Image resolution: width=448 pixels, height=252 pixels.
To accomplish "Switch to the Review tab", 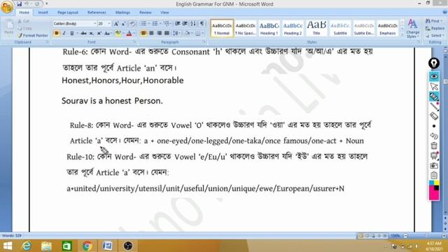I will 145,13.
